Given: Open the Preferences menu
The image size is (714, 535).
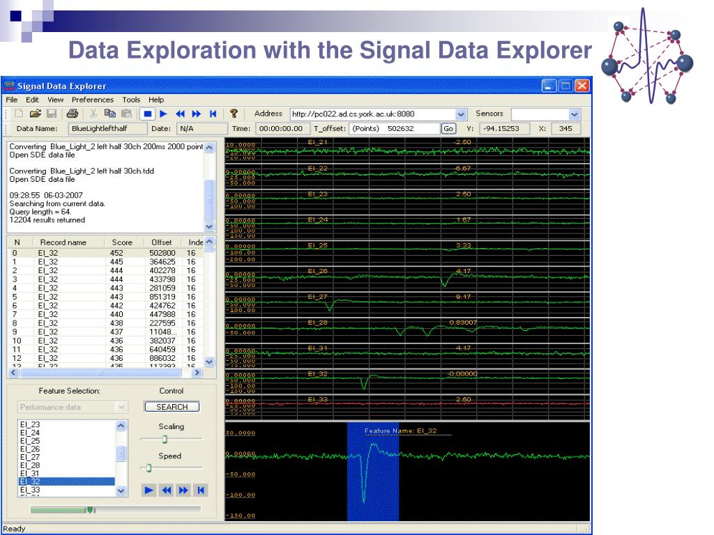Looking at the screenshot, I should [93, 100].
